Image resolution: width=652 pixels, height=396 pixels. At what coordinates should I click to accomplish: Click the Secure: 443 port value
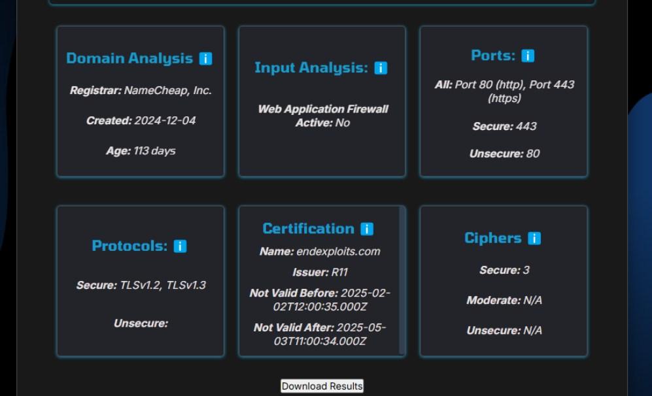(x=504, y=126)
